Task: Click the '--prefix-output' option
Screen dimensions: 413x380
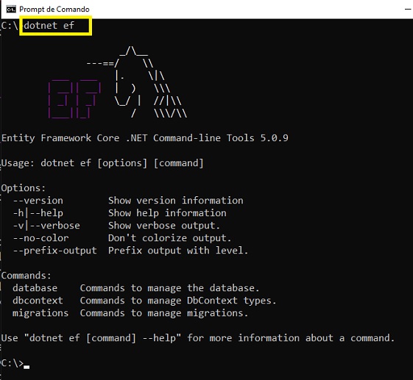Action: click(x=55, y=251)
